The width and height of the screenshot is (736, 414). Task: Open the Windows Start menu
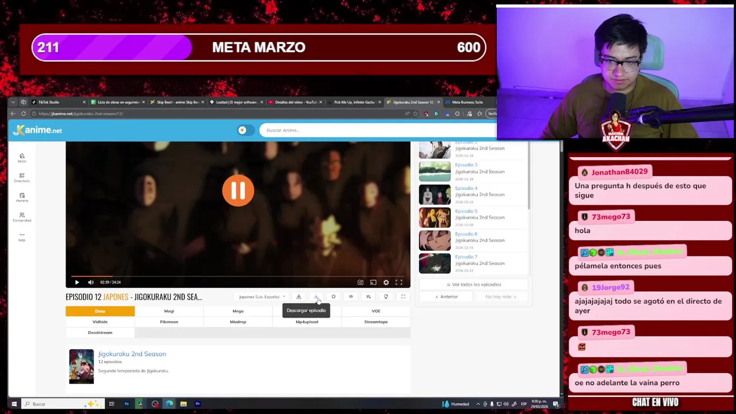14,404
